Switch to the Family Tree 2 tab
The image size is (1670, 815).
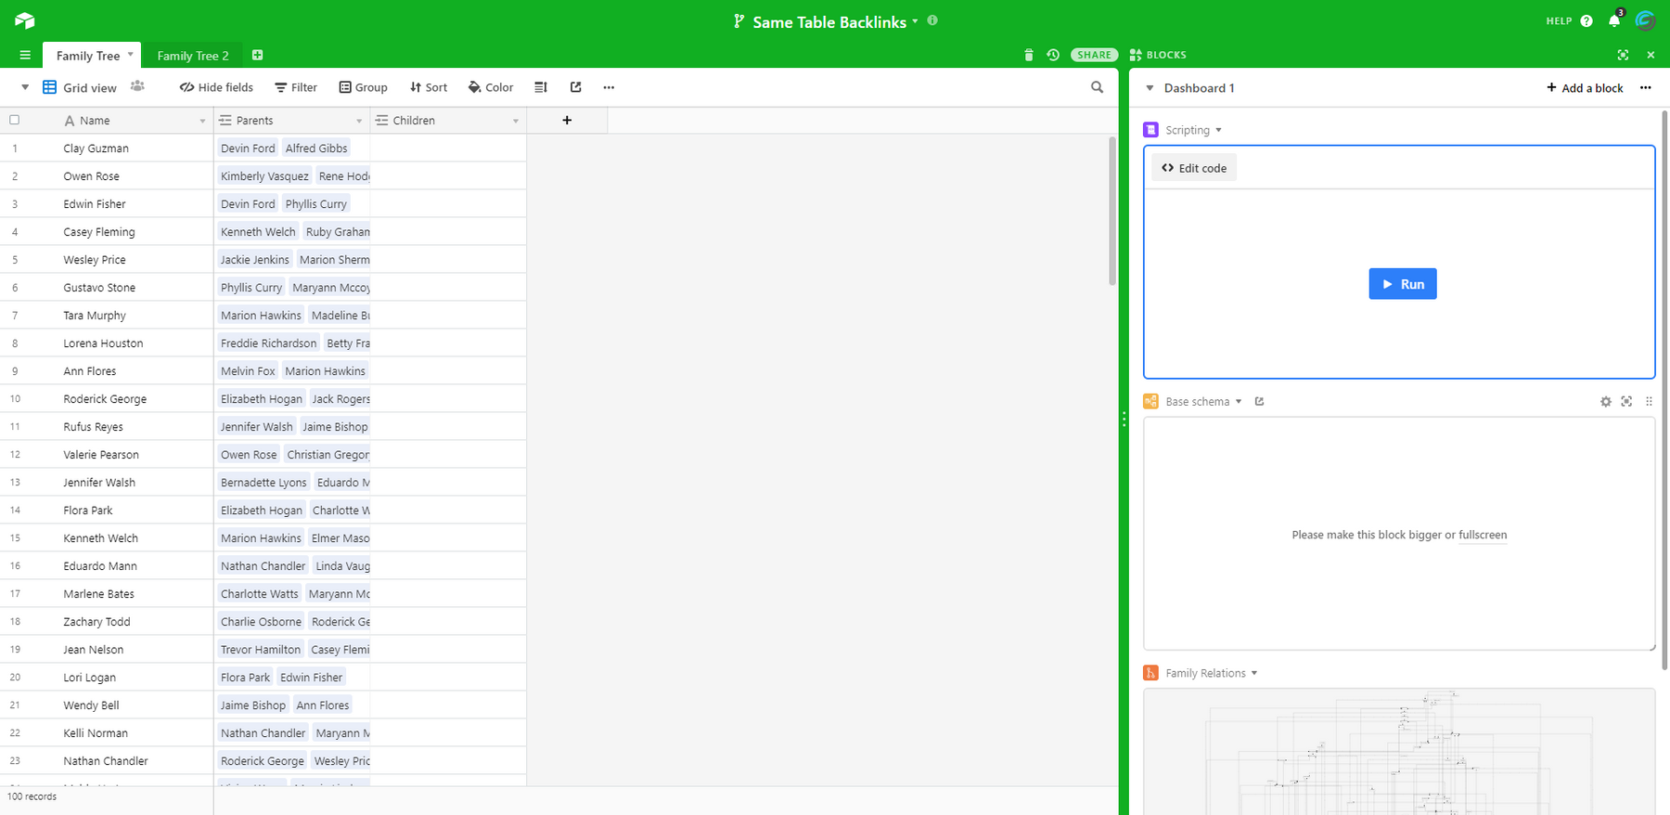[x=193, y=56]
